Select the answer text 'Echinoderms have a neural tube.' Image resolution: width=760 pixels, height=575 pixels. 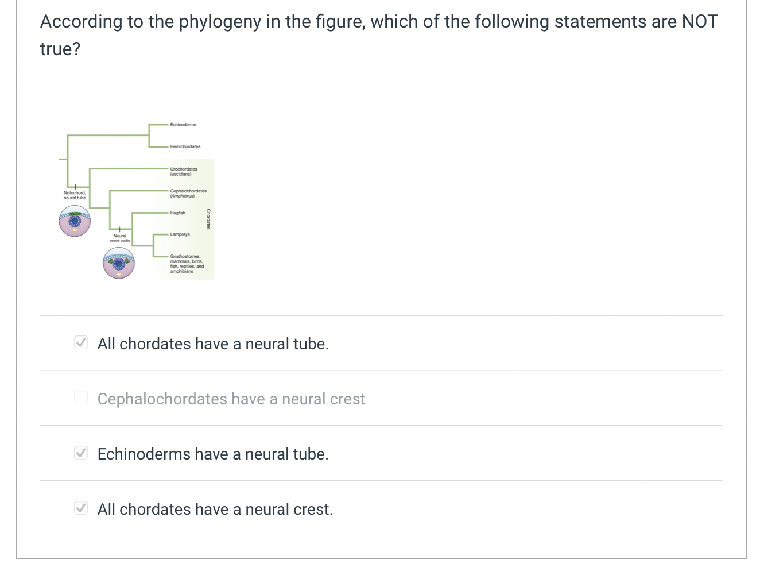(213, 454)
